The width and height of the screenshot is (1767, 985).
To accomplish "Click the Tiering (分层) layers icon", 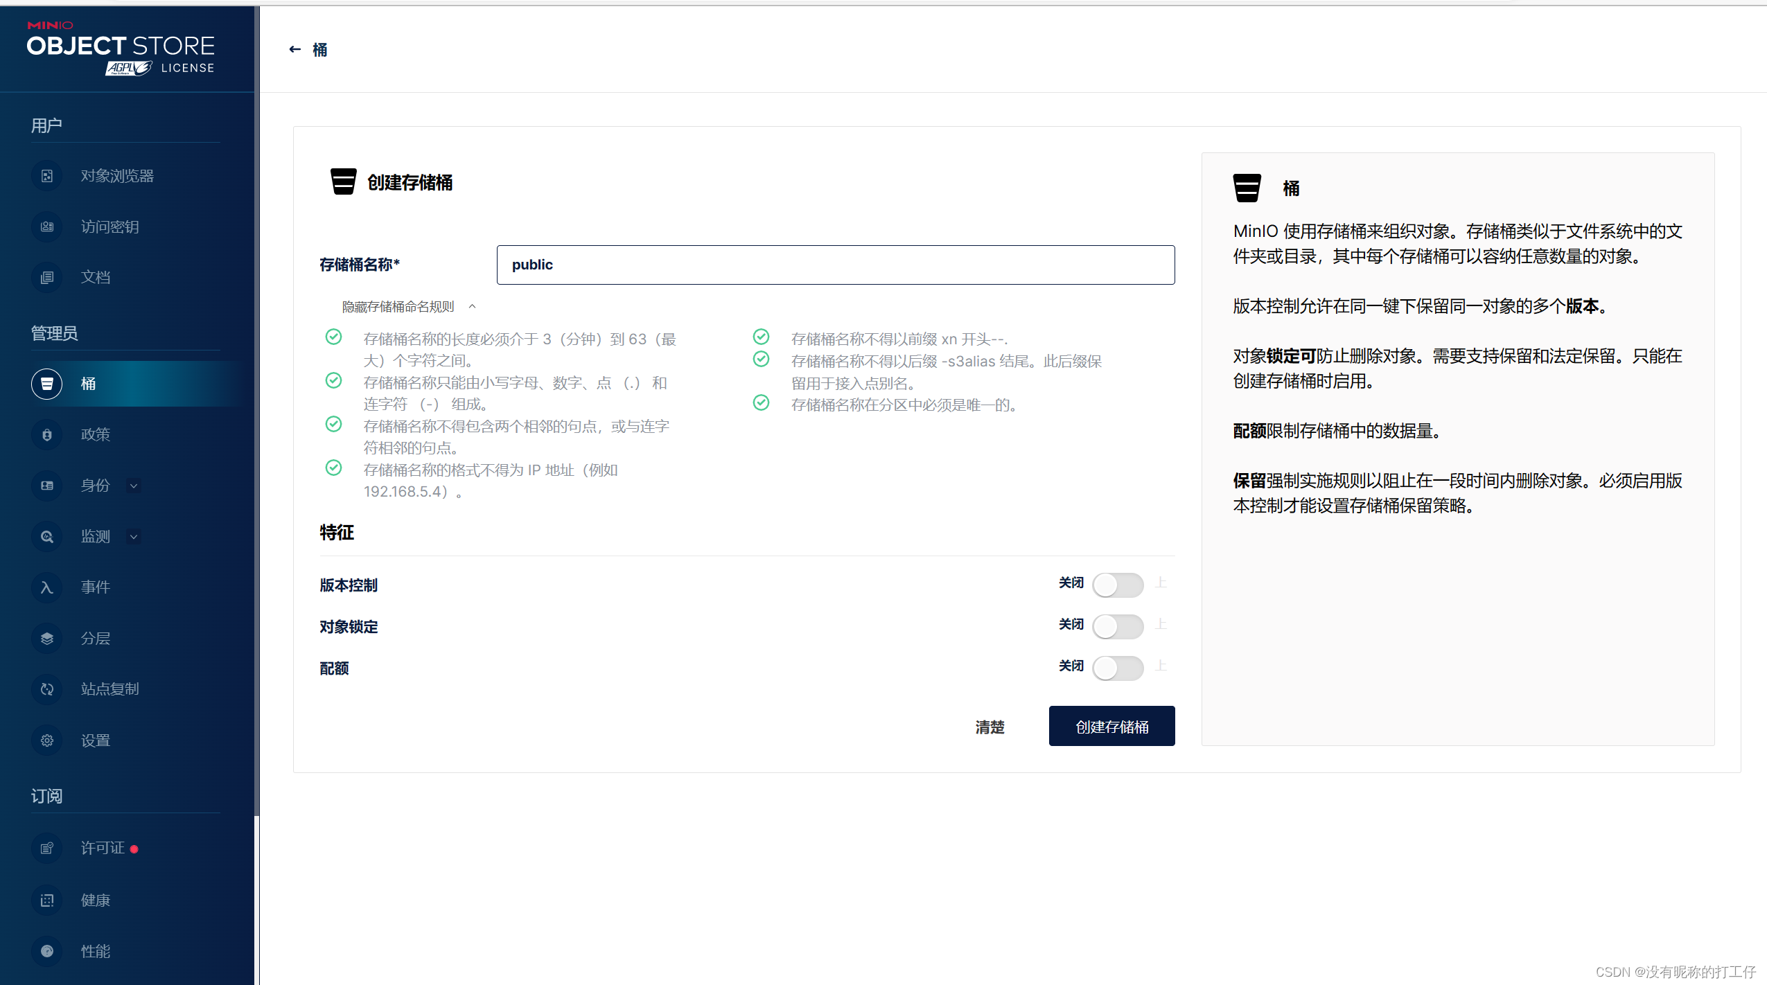I will coord(47,638).
